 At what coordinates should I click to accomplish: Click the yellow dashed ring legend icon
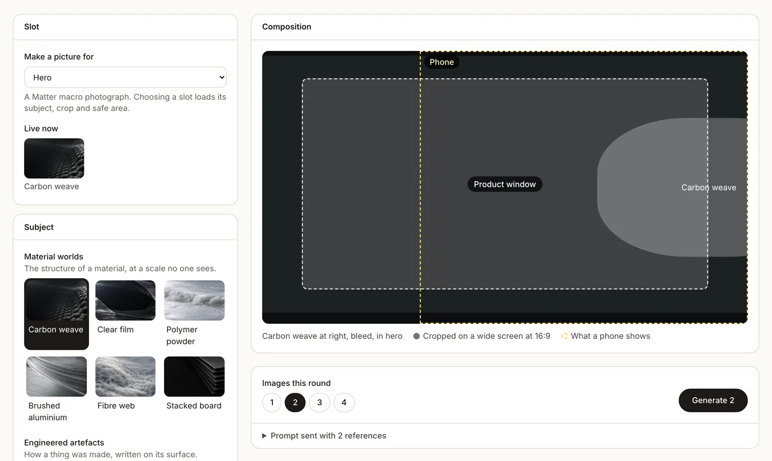click(564, 336)
